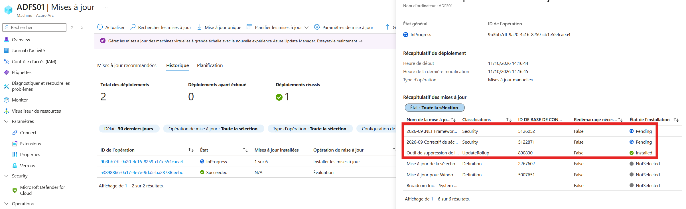
Task: Sort by État de l'installation column arrows
Action: click(676, 120)
